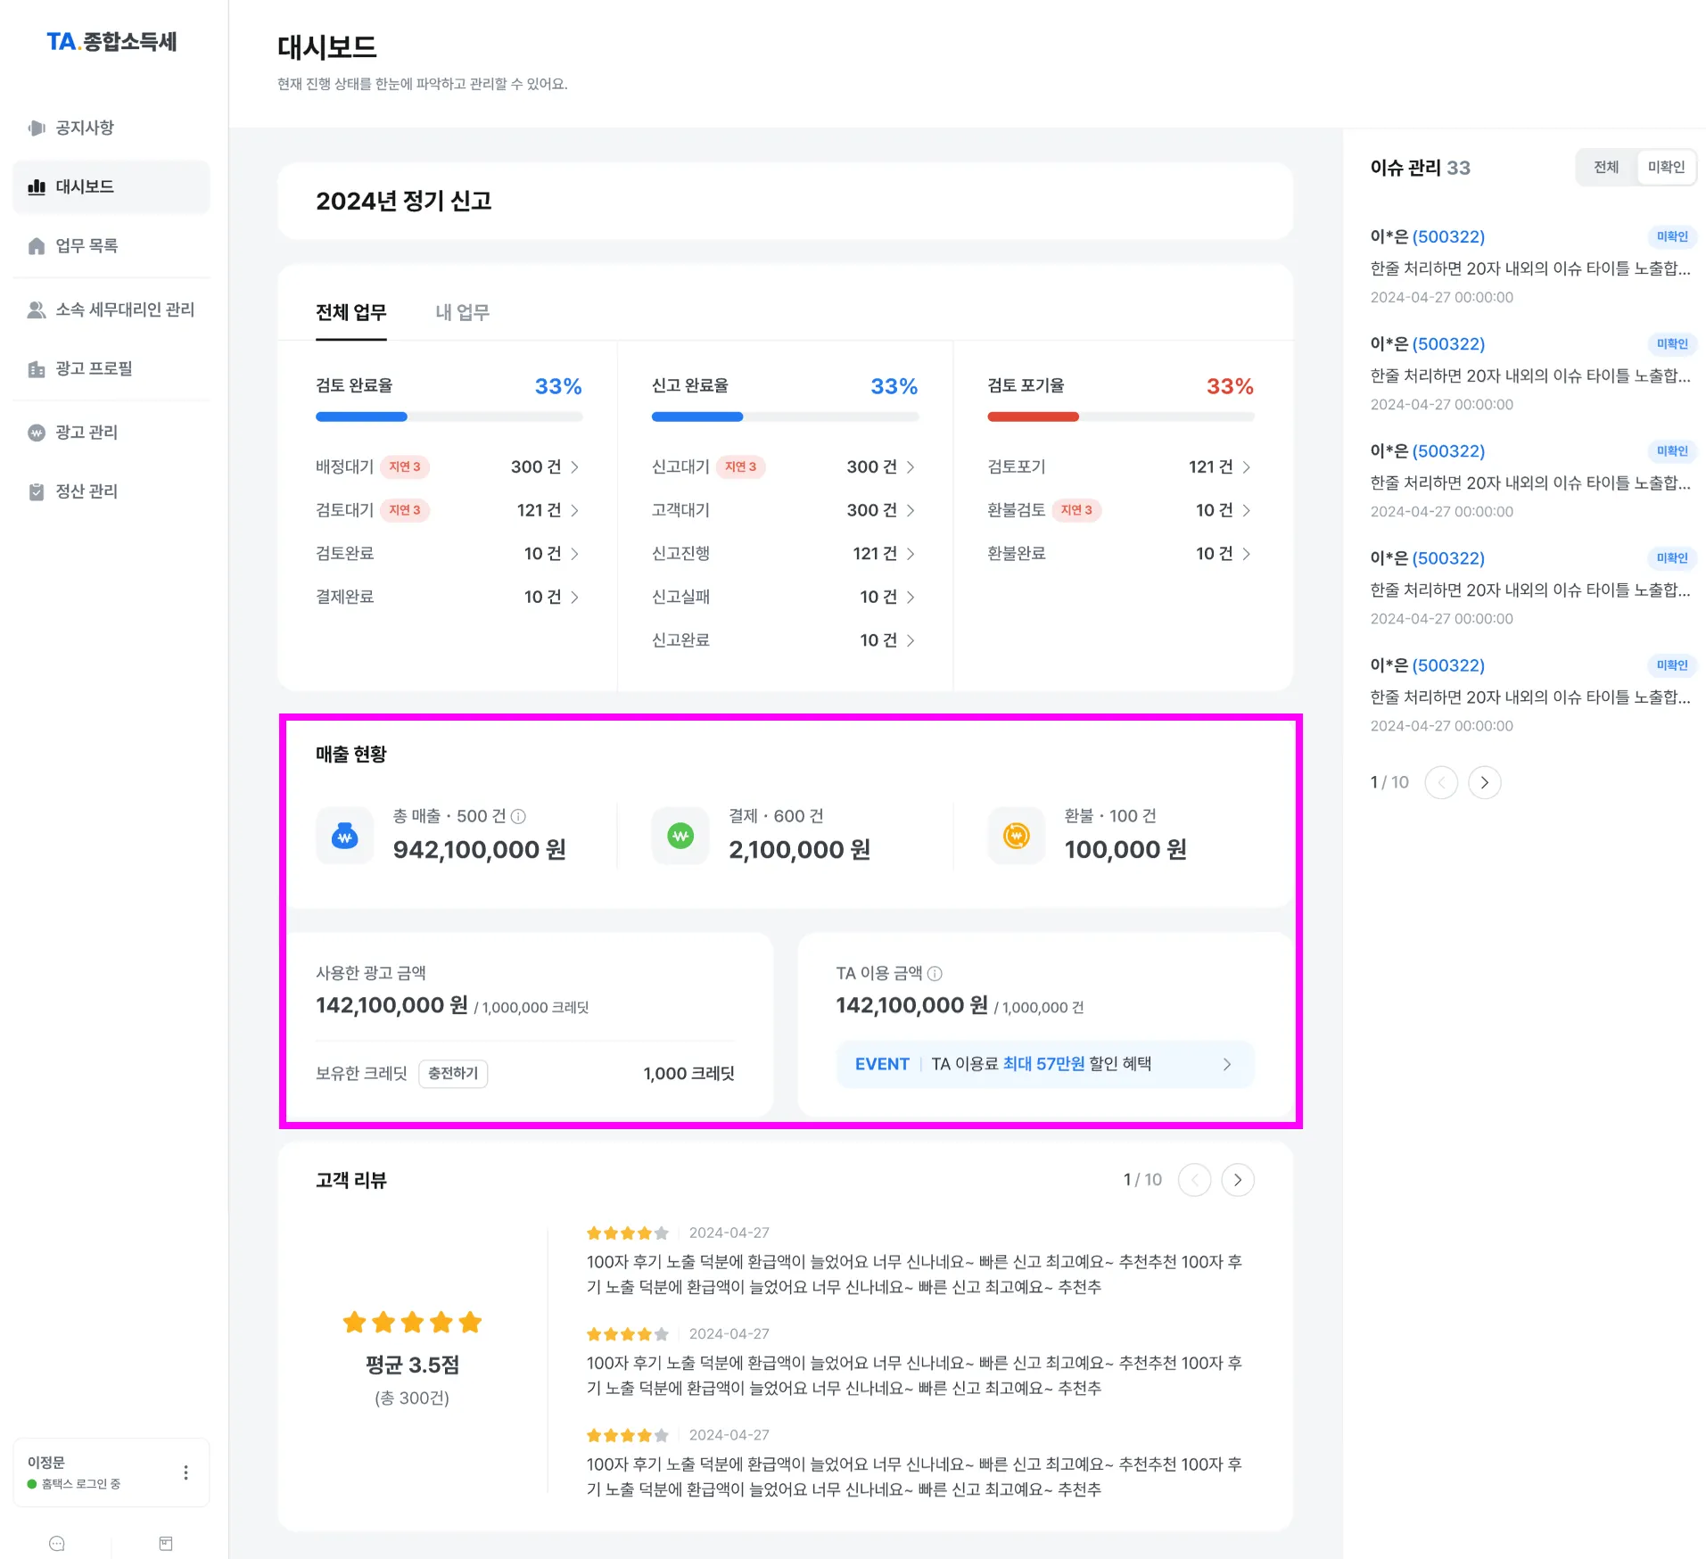Click the 지연 3 badge beside 환불검토
The height and width of the screenshot is (1559, 1706).
1076,510
